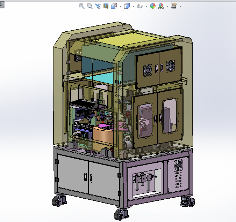236x222 pixels.
Task: Open the View Orientation cube icon
Action: coord(114,6)
